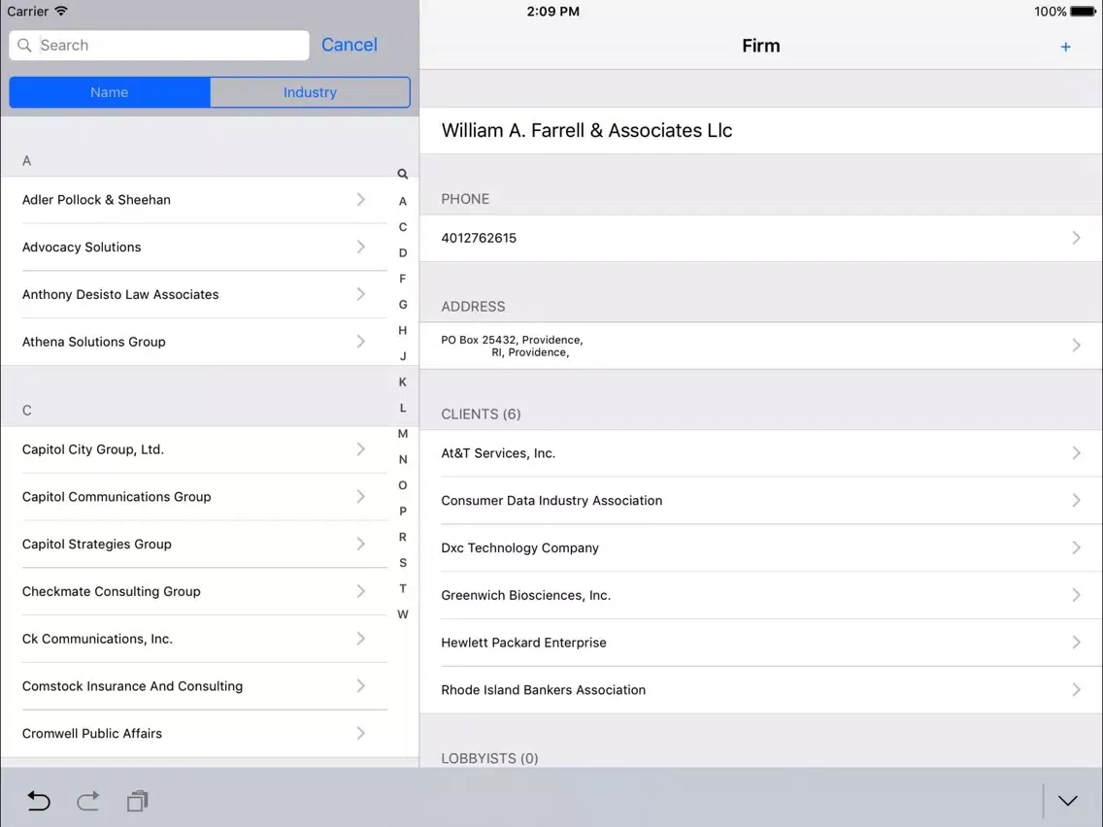Click the redo arrow in the bottom toolbar
Viewport: 1103px width, 827px height.
pos(88,800)
